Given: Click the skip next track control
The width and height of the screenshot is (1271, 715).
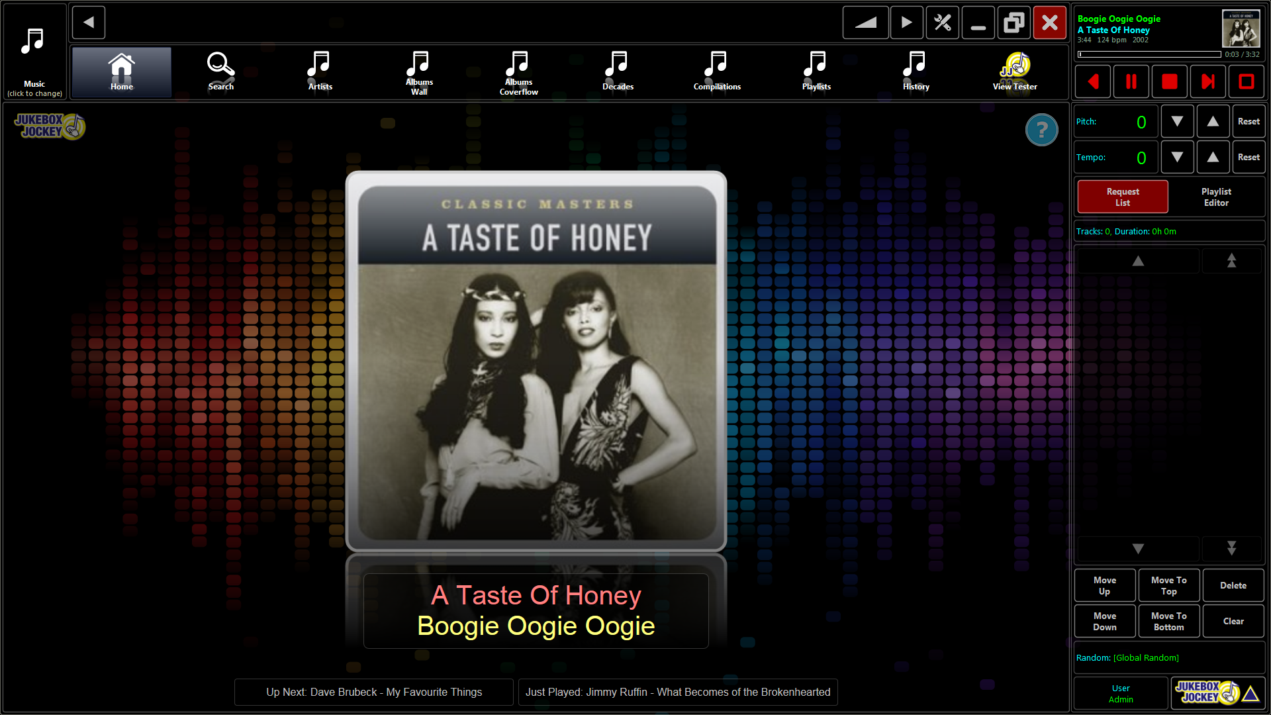Looking at the screenshot, I should tap(1208, 81).
